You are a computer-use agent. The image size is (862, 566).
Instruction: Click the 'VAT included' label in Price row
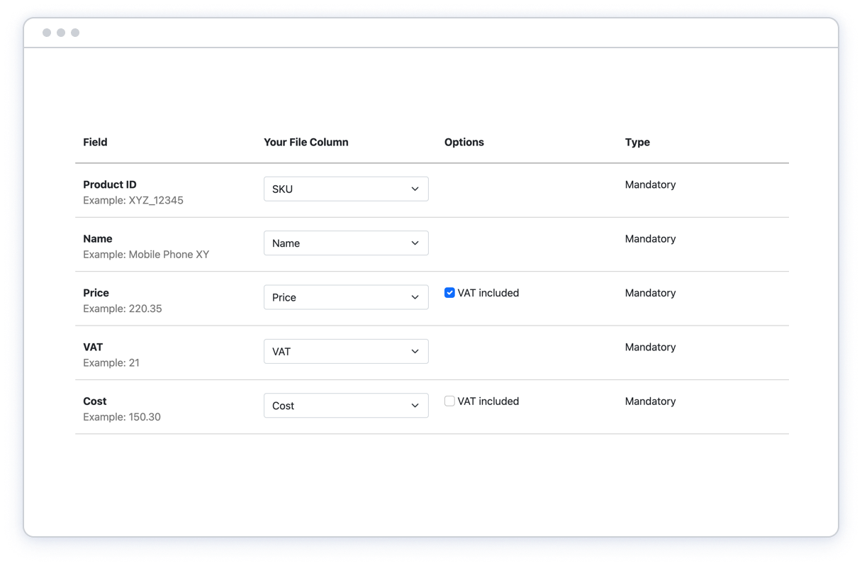(488, 293)
